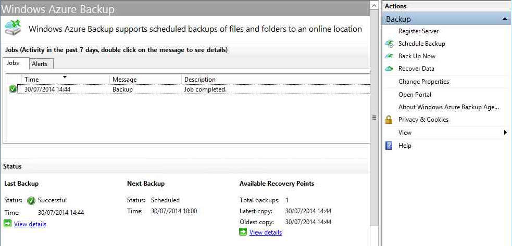512x246 pixels.
Task: Click the 'Scheduled' status text
Action: [x=165, y=200]
